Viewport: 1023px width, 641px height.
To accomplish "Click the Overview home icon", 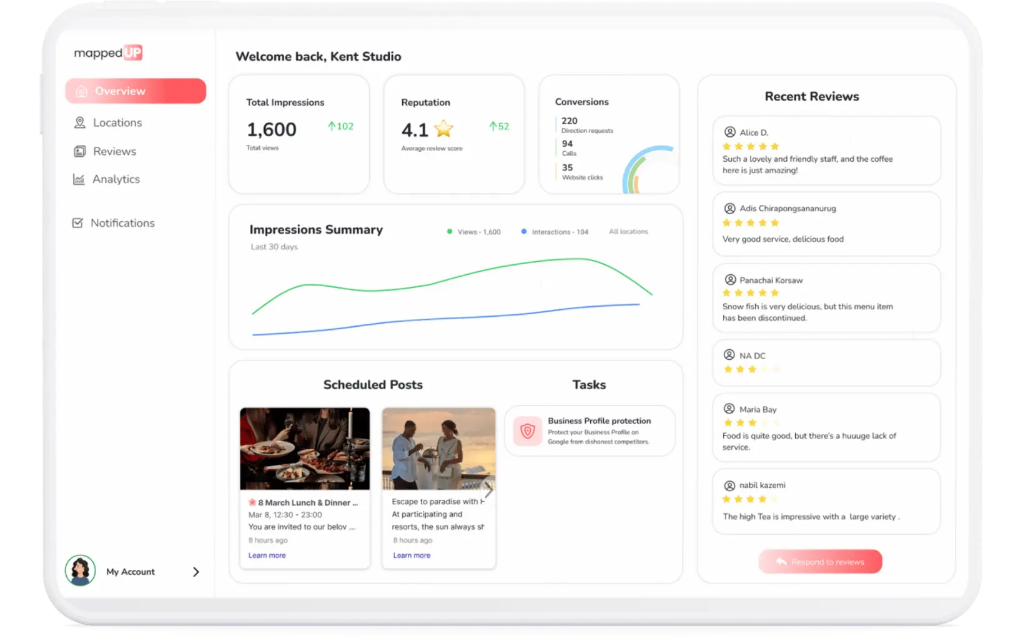I will coord(81,92).
